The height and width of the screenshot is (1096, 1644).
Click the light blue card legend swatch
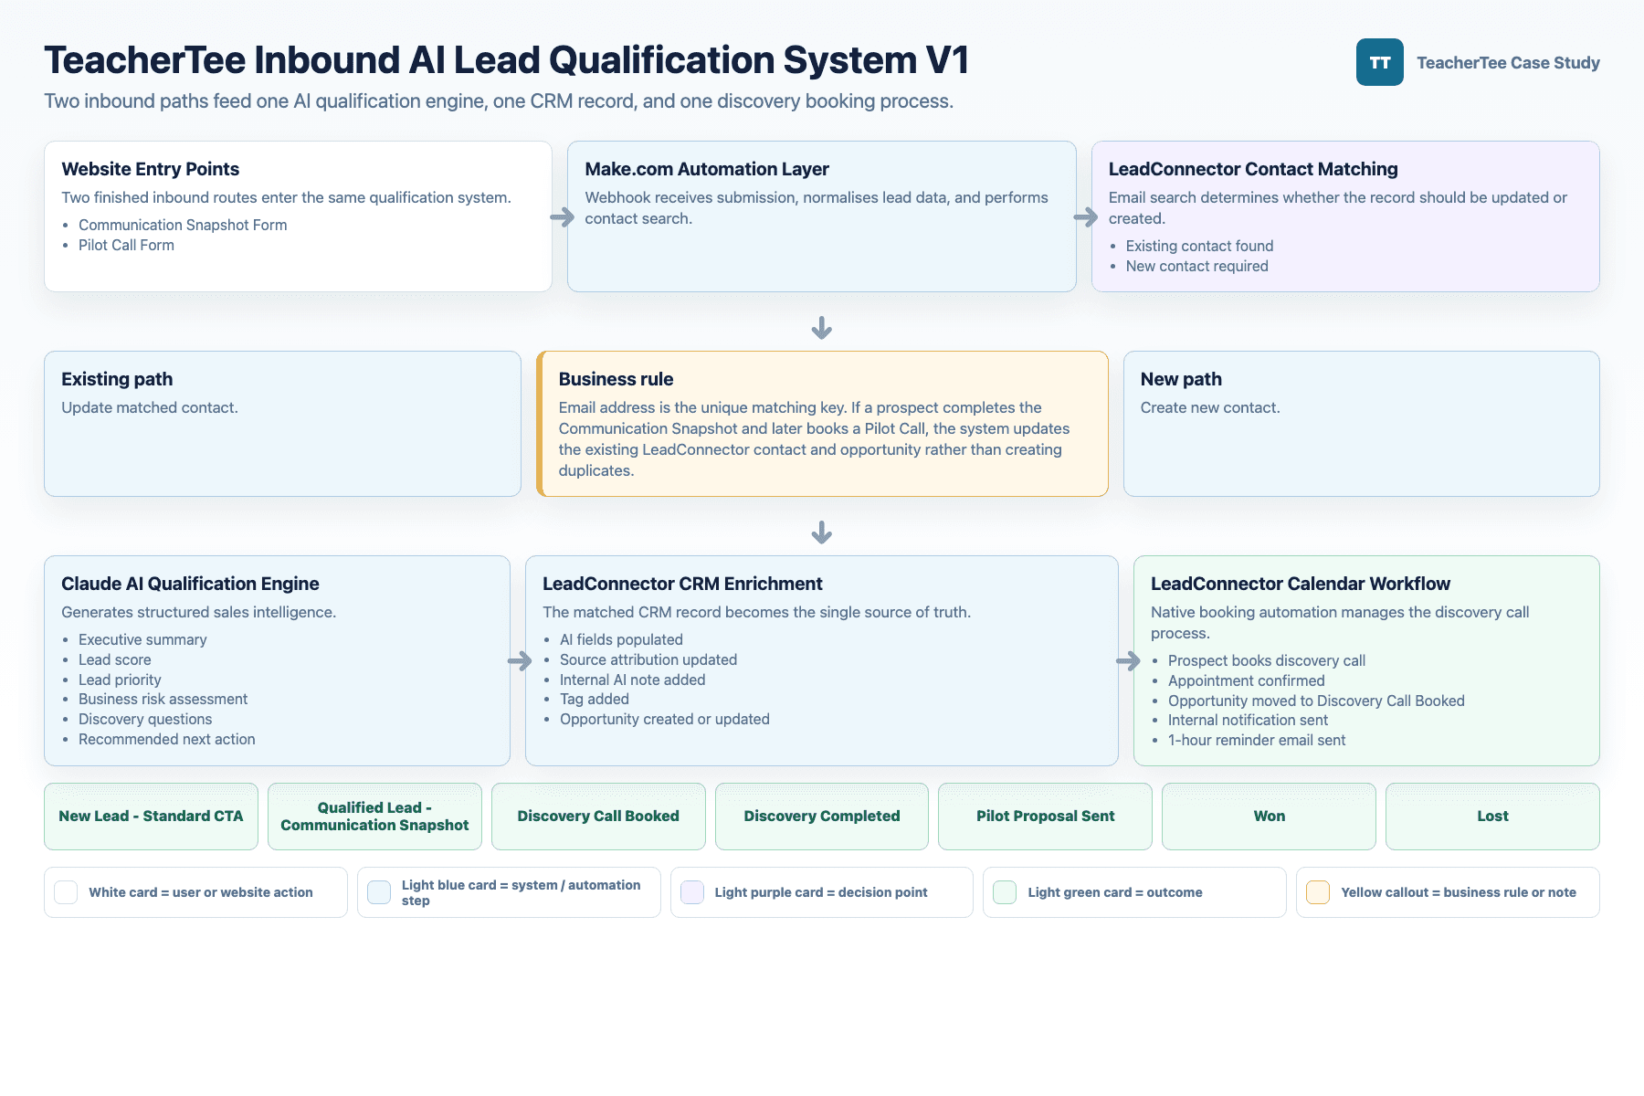coord(379,892)
